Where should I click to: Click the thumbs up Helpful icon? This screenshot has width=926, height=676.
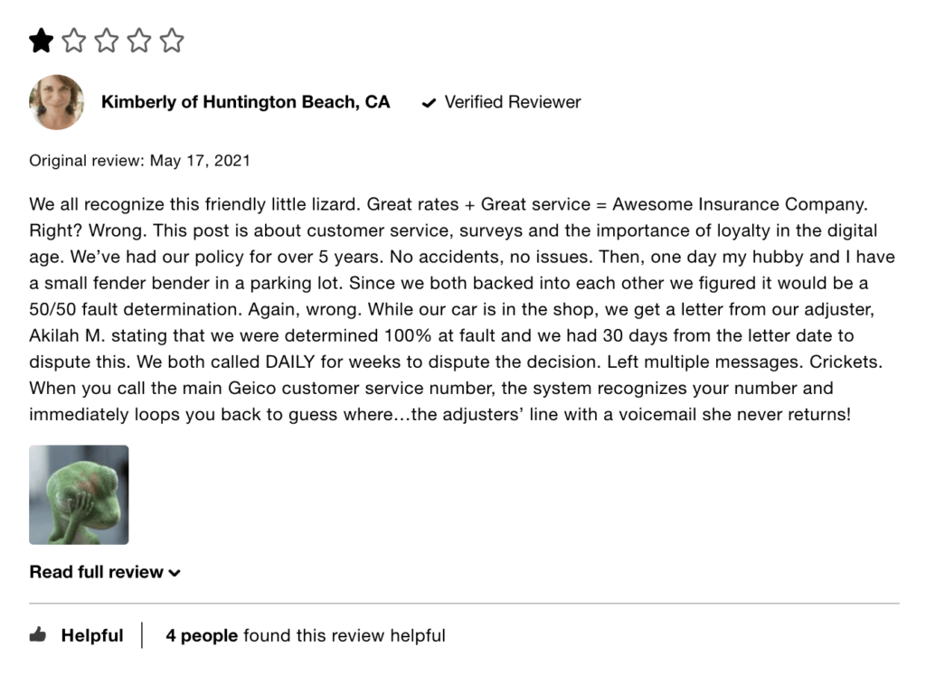(38, 635)
